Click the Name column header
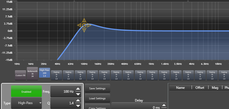The height and width of the screenshot is (109, 229). 180,87
